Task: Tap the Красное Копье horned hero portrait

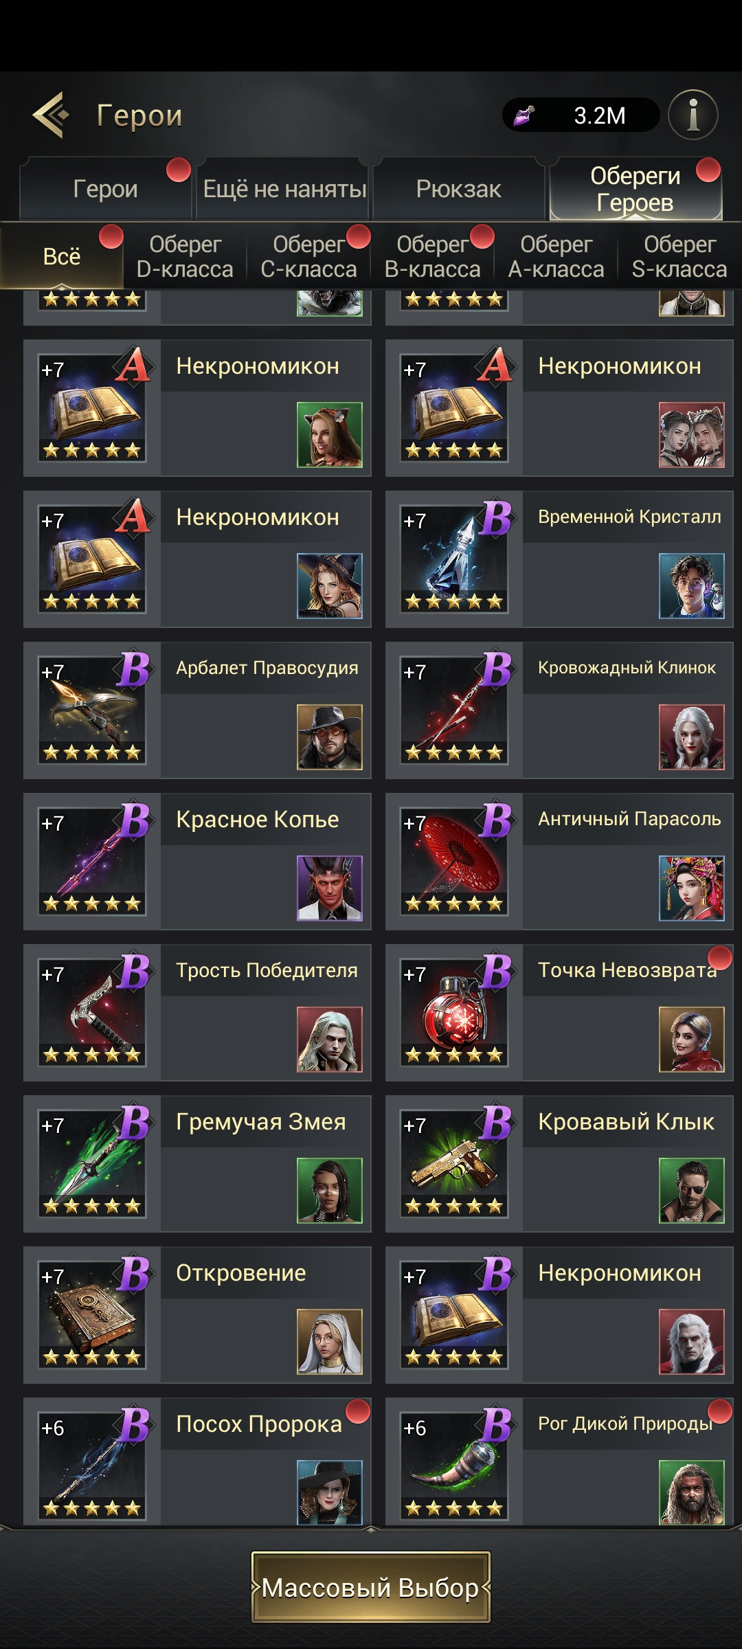Action: 330,888
